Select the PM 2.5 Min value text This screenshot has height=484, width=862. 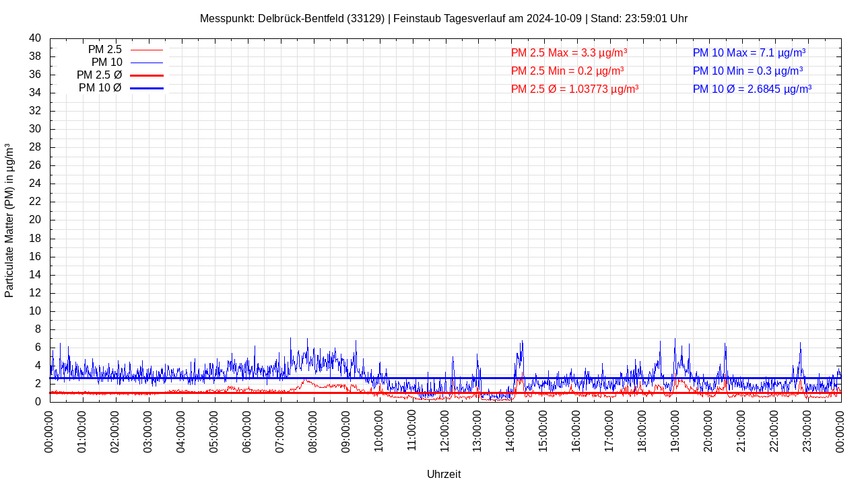click(x=567, y=71)
